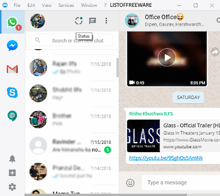The width and height of the screenshot is (220, 196).
Task: Open the chat dated 7/14/2018
Action: click(x=71, y=172)
